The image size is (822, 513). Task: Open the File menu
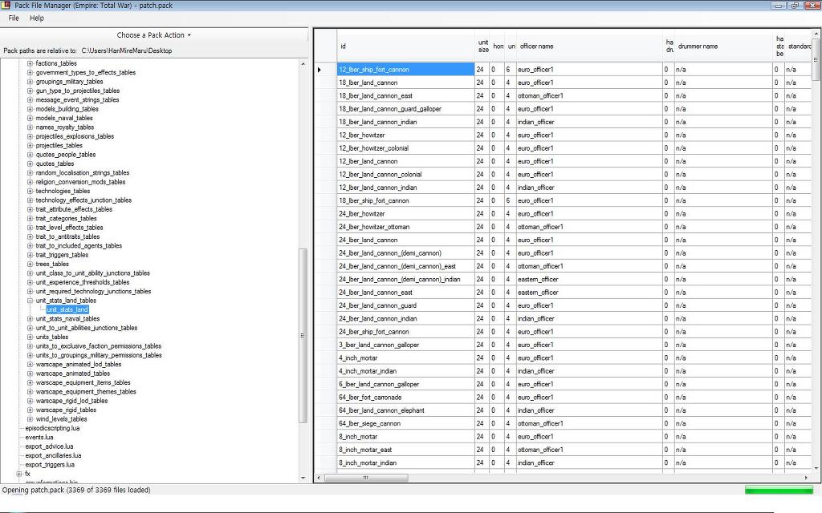click(x=14, y=18)
